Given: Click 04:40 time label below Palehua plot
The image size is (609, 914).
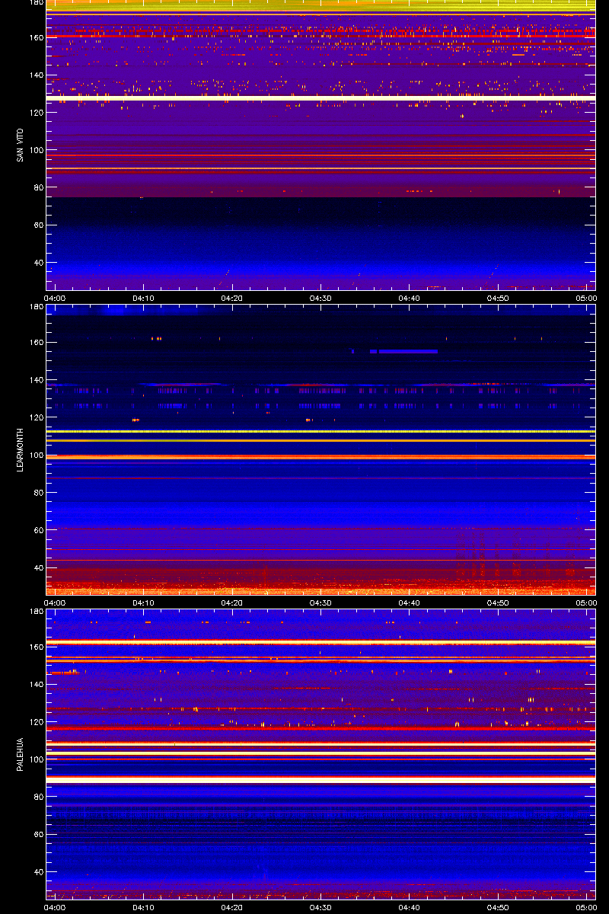Looking at the screenshot, I should coord(410,907).
